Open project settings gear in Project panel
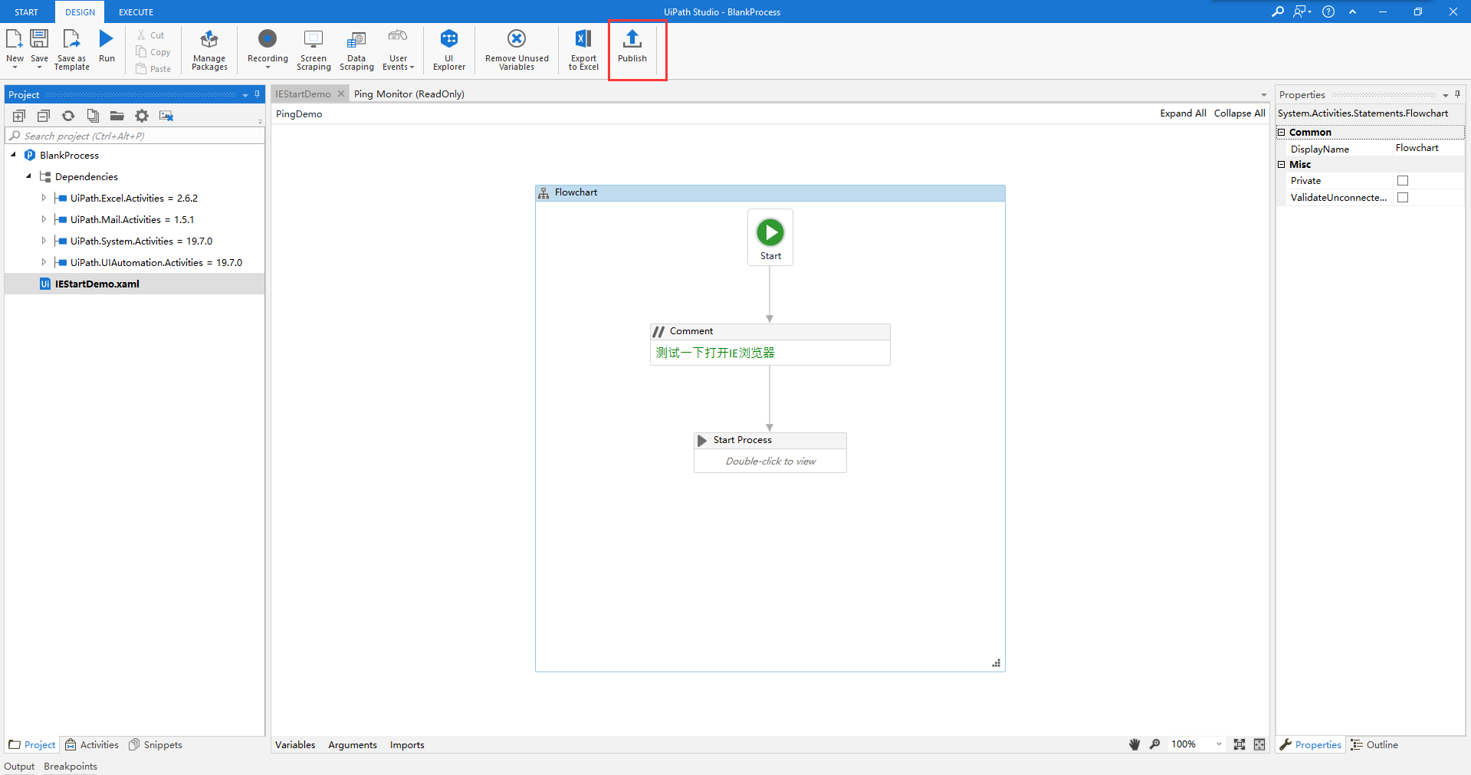Viewport: 1471px width, 775px height. click(x=142, y=116)
